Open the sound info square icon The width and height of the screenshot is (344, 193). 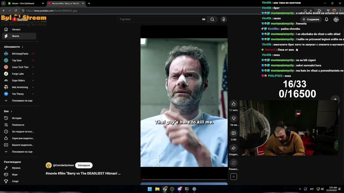tap(234, 177)
